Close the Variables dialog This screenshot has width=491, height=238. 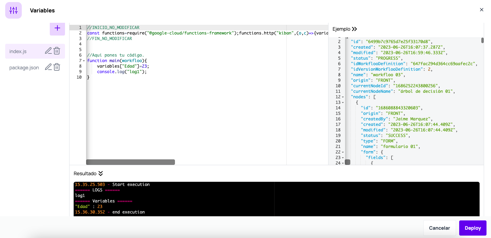[x=482, y=10]
